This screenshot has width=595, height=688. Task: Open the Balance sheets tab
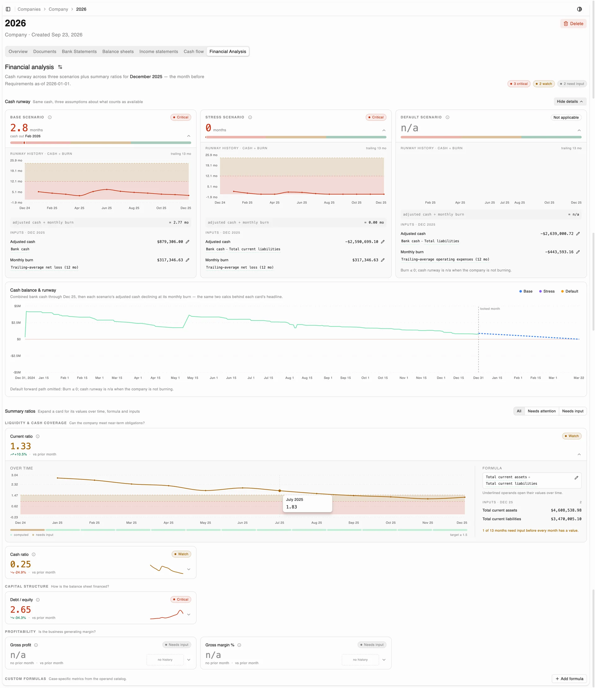[x=118, y=51]
